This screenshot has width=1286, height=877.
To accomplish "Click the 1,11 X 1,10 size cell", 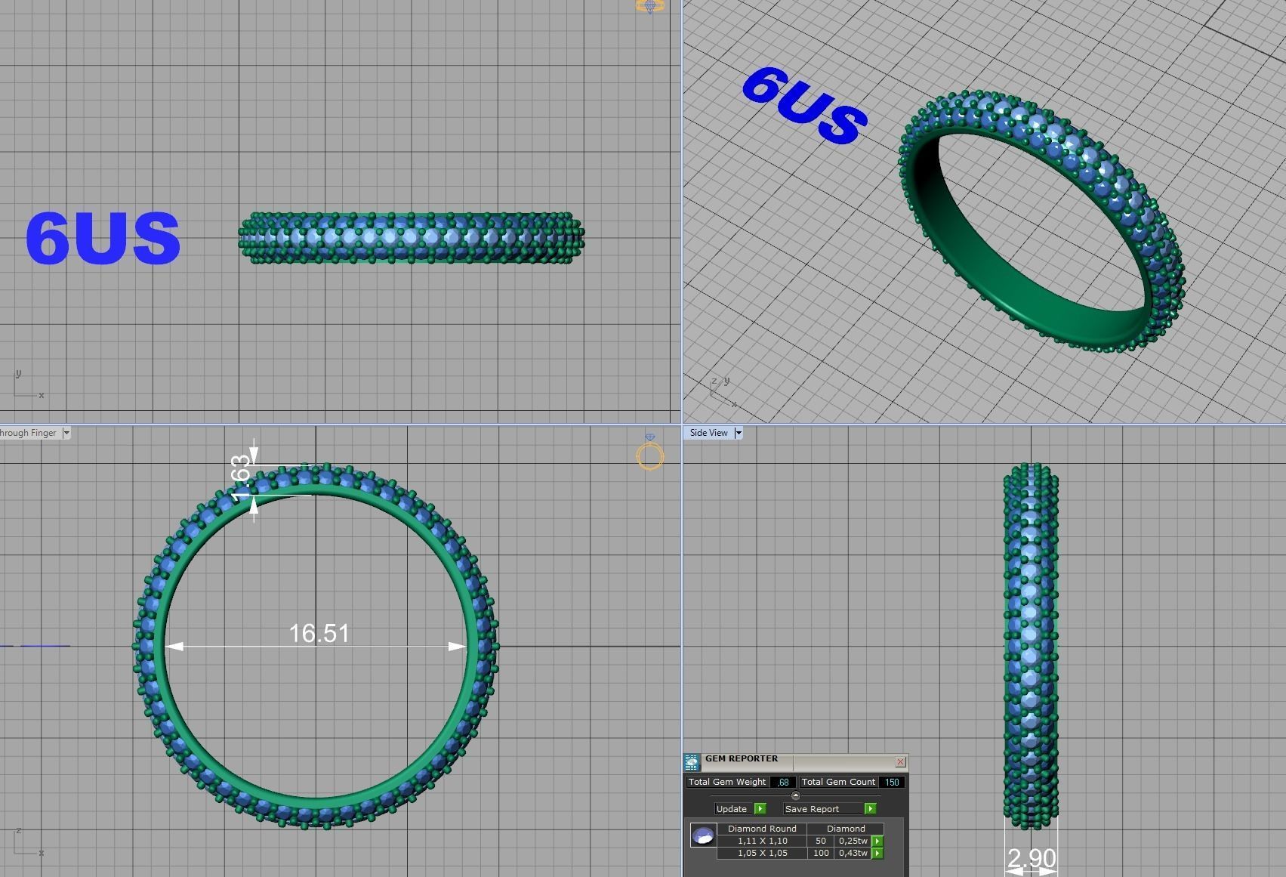I will pos(763,841).
